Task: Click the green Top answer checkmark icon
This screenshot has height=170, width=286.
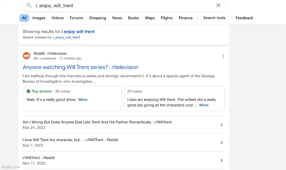Action: point(28,91)
